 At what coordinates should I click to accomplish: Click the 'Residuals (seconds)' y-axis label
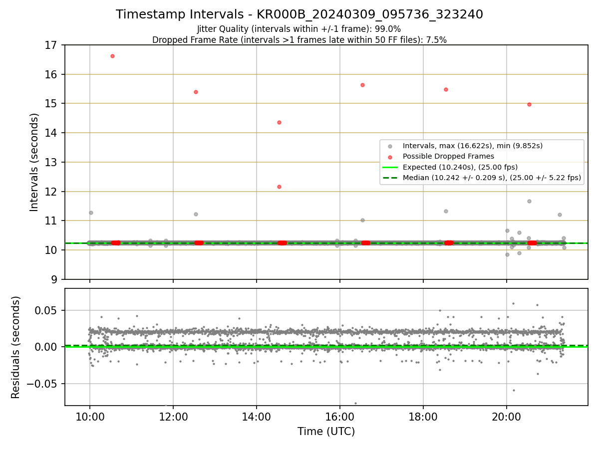click(16, 347)
